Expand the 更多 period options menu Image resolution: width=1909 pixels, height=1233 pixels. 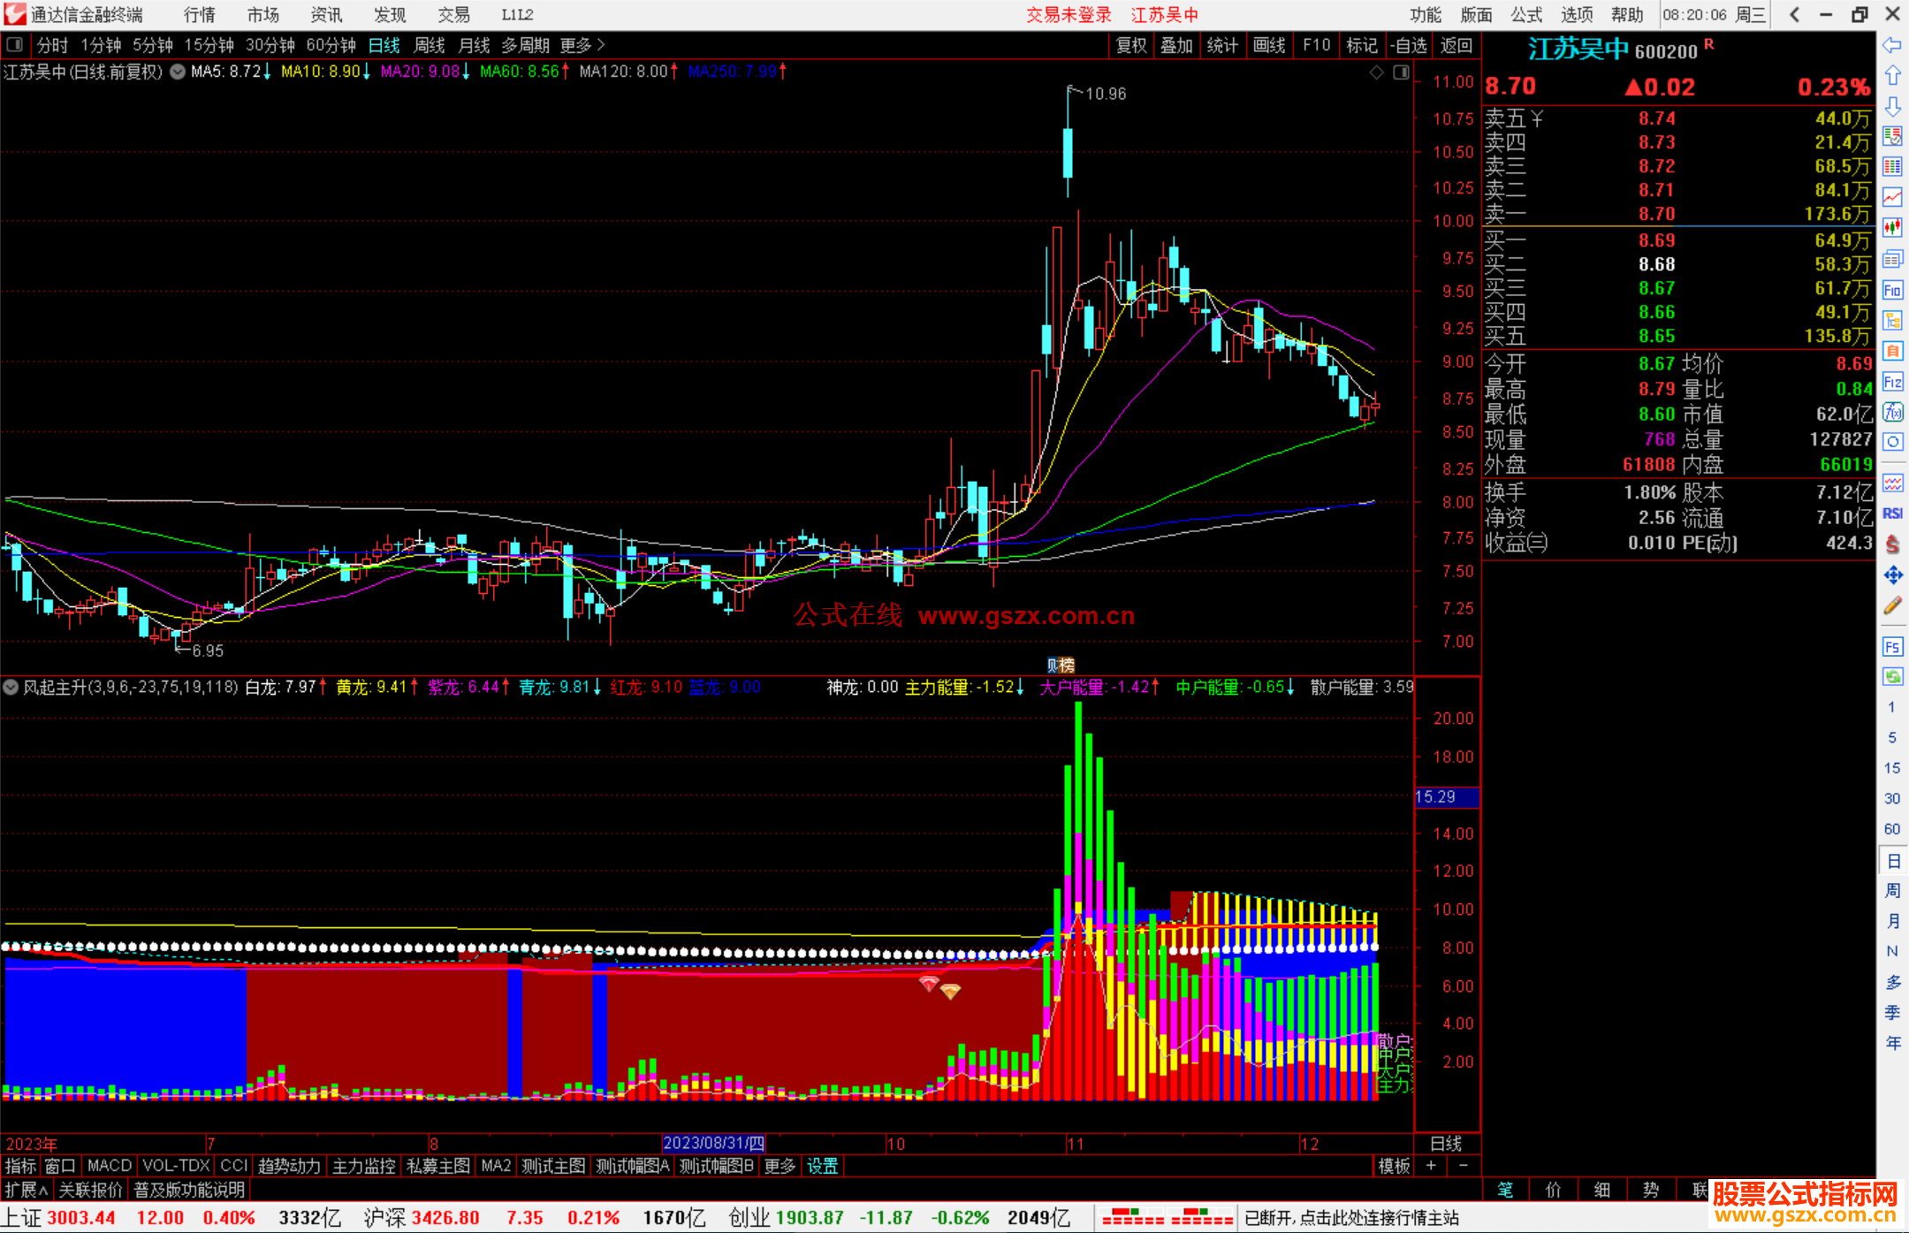pyautogui.click(x=582, y=45)
